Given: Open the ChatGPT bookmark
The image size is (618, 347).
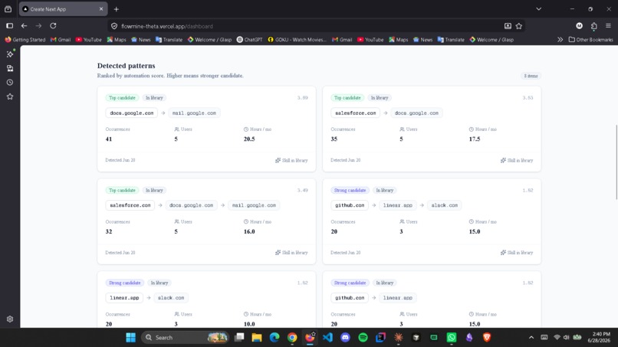Looking at the screenshot, I should 249,40.
